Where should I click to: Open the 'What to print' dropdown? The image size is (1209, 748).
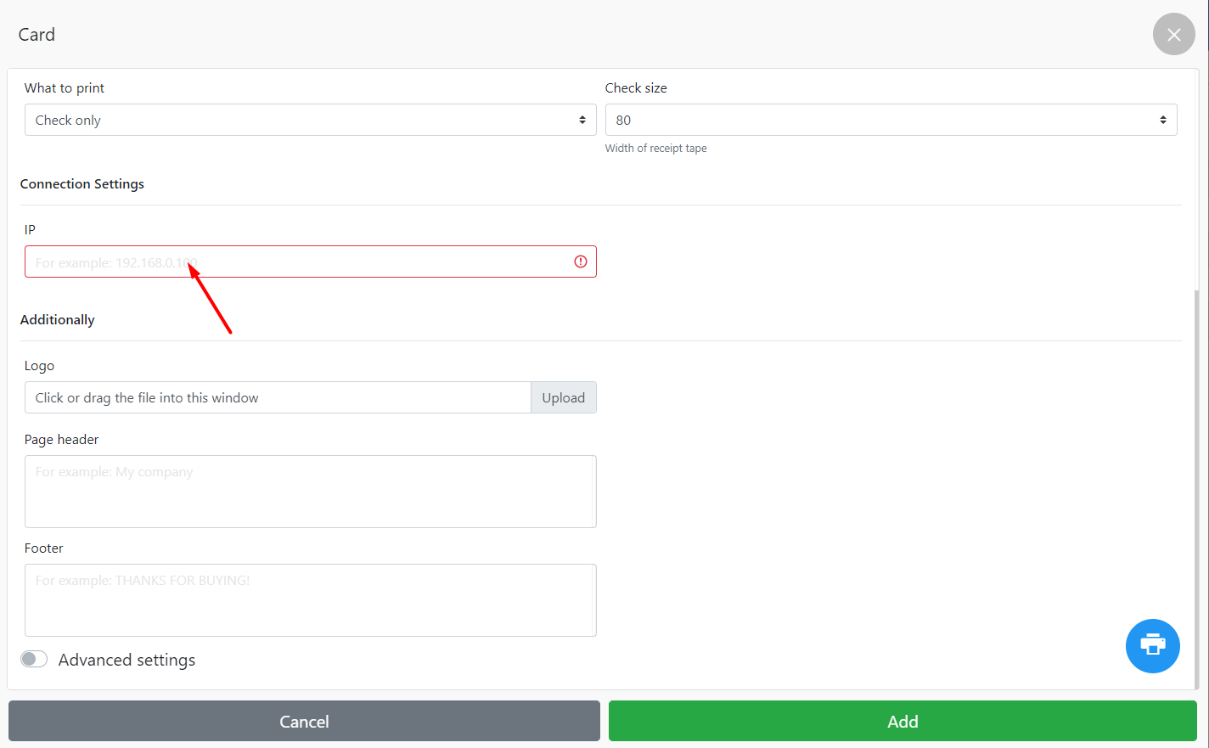tap(310, 120)
